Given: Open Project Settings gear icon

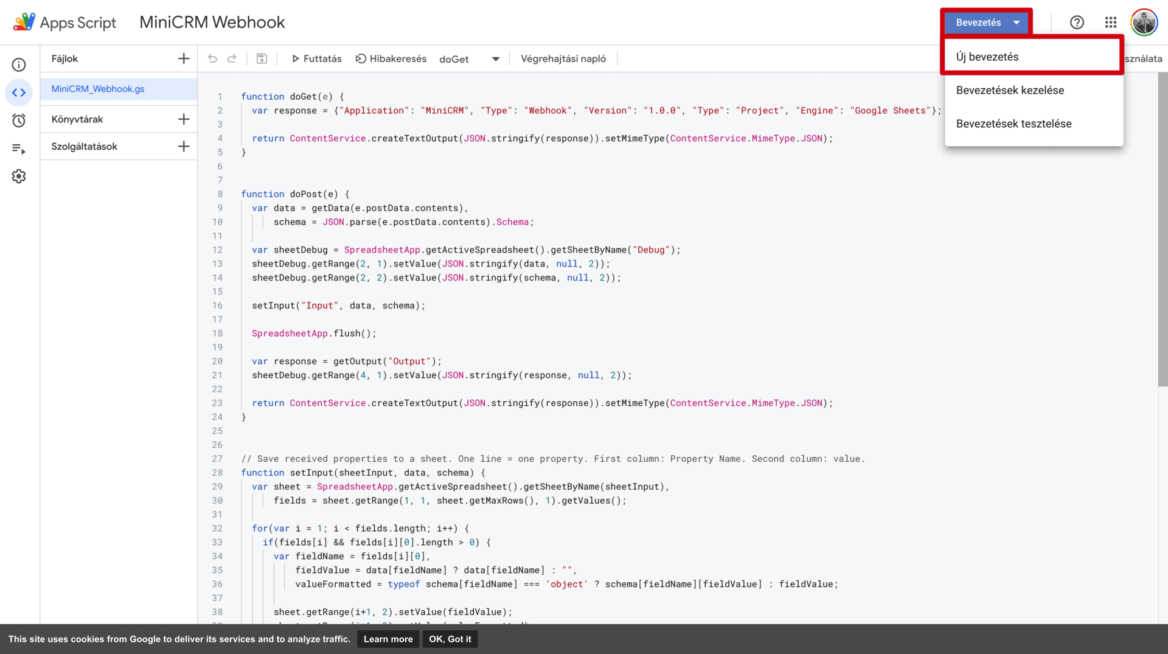Looking at the screenshot, I should 19,176.
